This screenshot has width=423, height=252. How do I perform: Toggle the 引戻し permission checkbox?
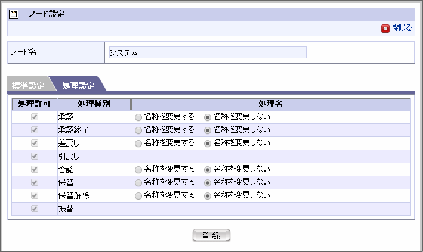pos(35,156)
